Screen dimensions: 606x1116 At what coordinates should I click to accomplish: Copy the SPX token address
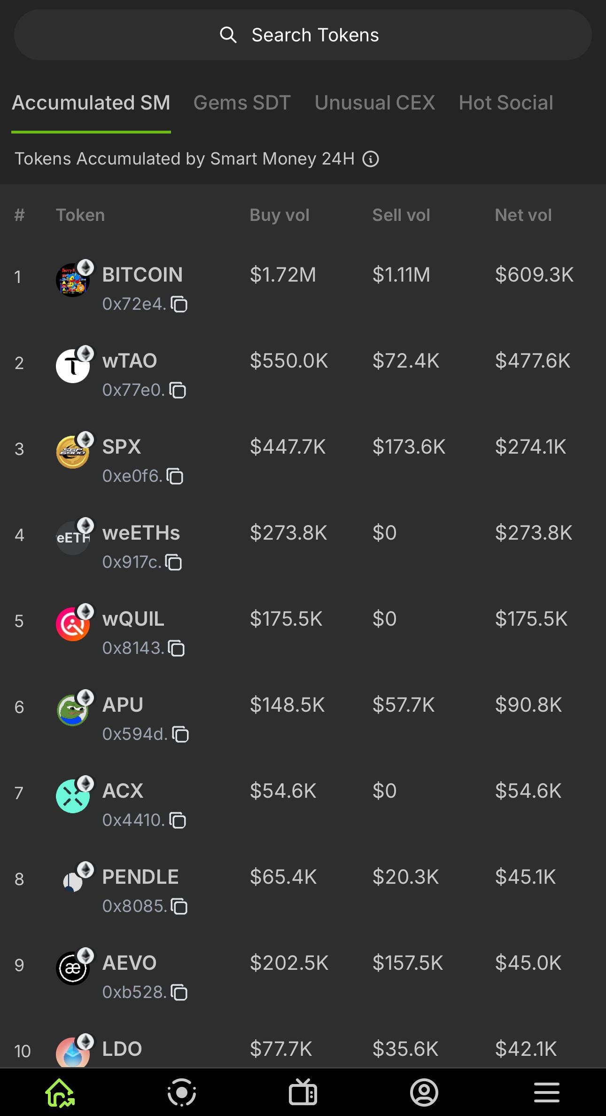[175, 477]
